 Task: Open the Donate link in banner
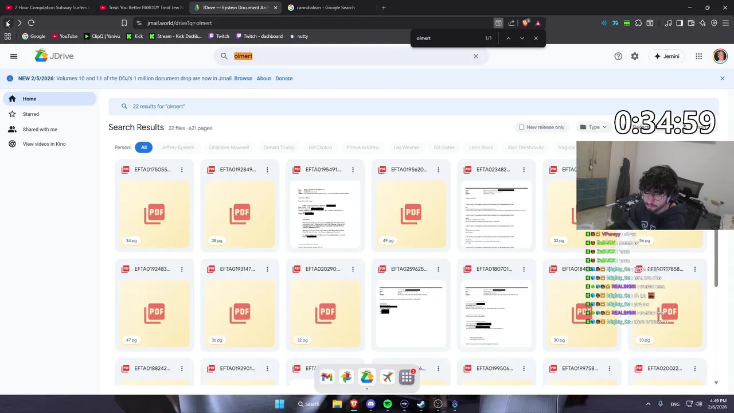click(284, 79)
